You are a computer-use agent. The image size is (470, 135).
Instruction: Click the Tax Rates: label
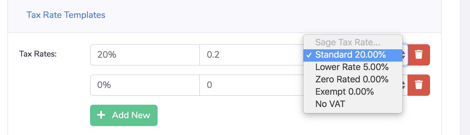pyautogui.click(x=38, y=54)
